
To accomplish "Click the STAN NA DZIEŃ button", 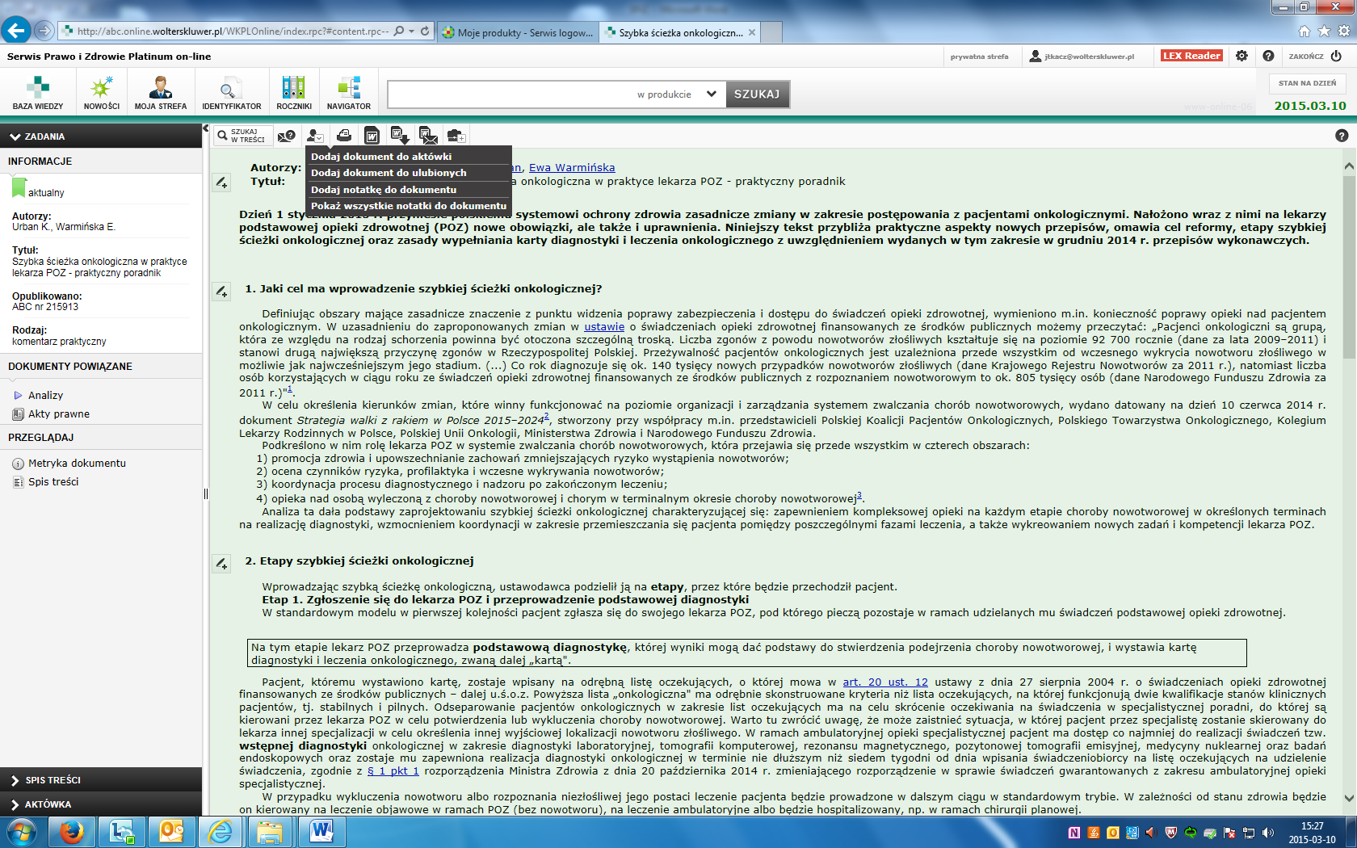I will tap(1307, 83).
